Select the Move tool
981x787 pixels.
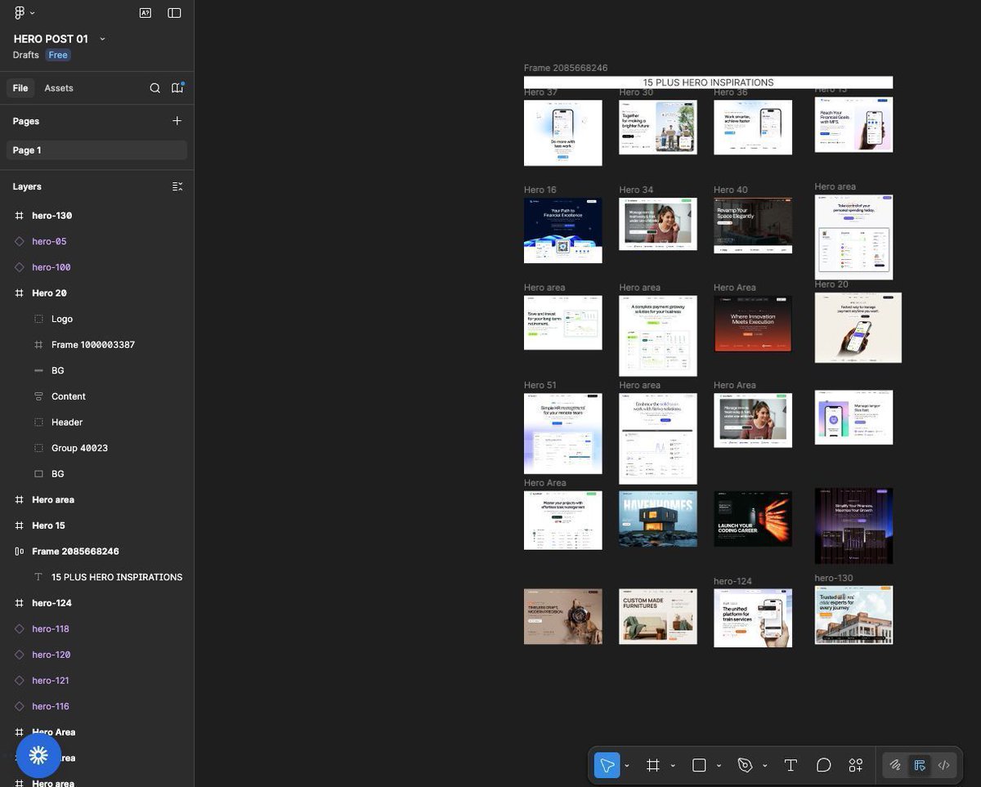607,765
